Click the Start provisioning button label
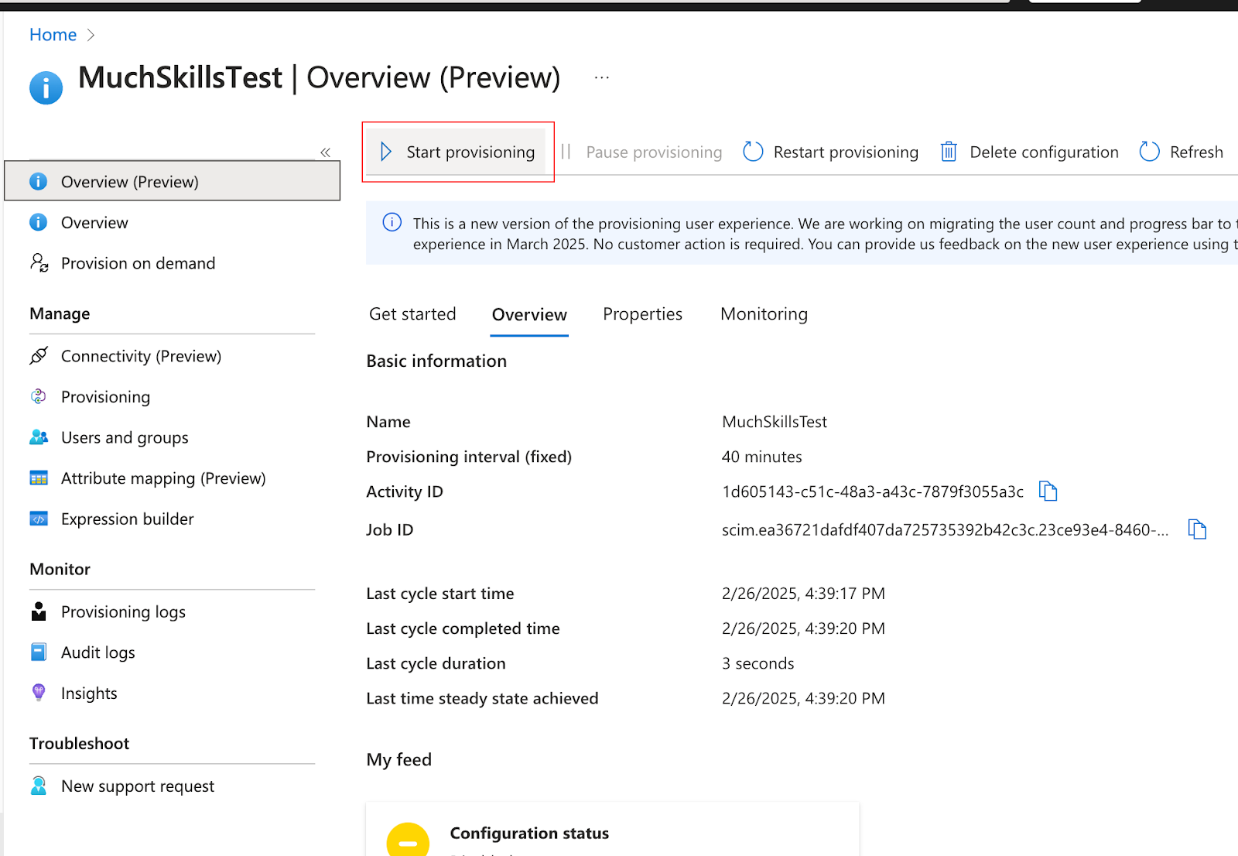 (x=470, y=152)
